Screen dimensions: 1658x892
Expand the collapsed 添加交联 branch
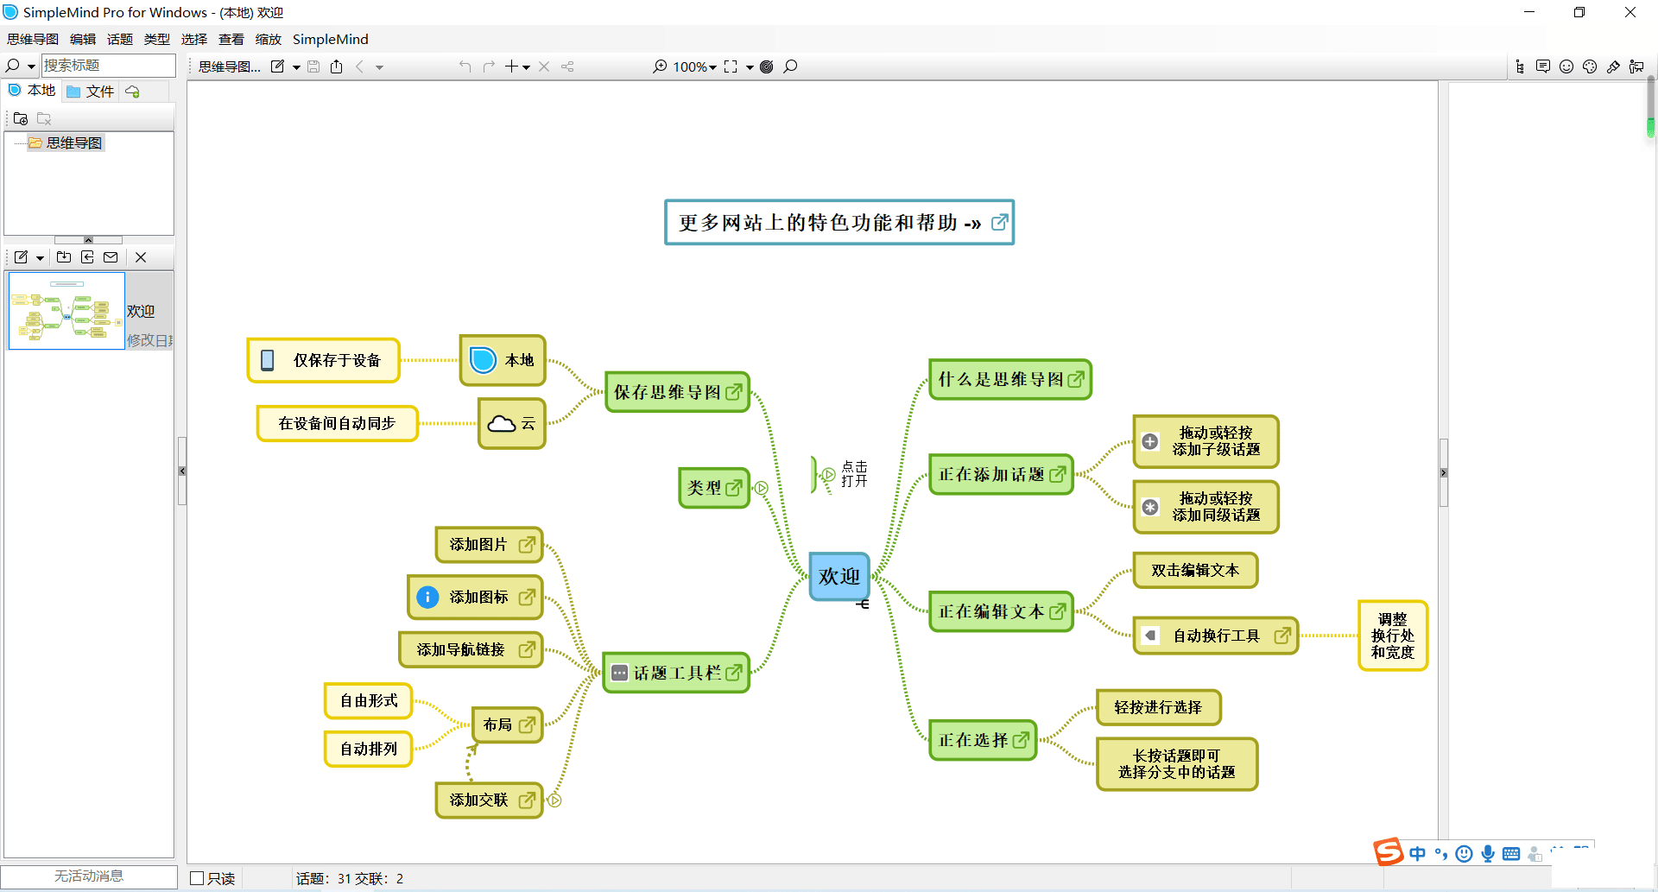tap(555, 800)
